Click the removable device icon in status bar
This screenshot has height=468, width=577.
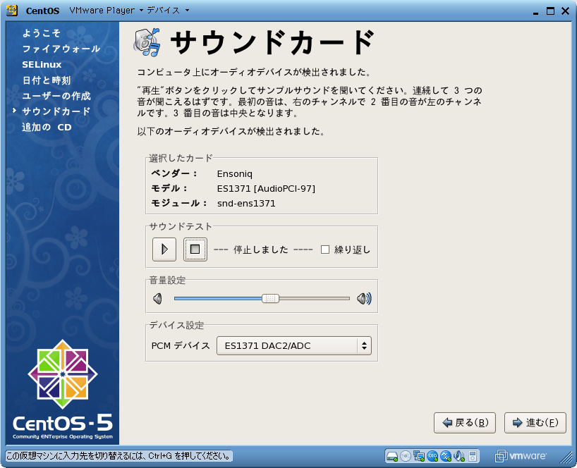(473, 456)
